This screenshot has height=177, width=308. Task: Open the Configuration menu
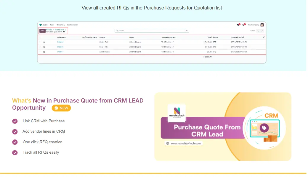click(x=73, y=25)
